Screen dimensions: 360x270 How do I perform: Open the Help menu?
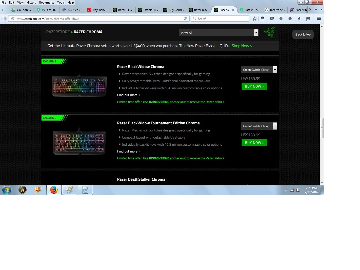tap(71, 3)
